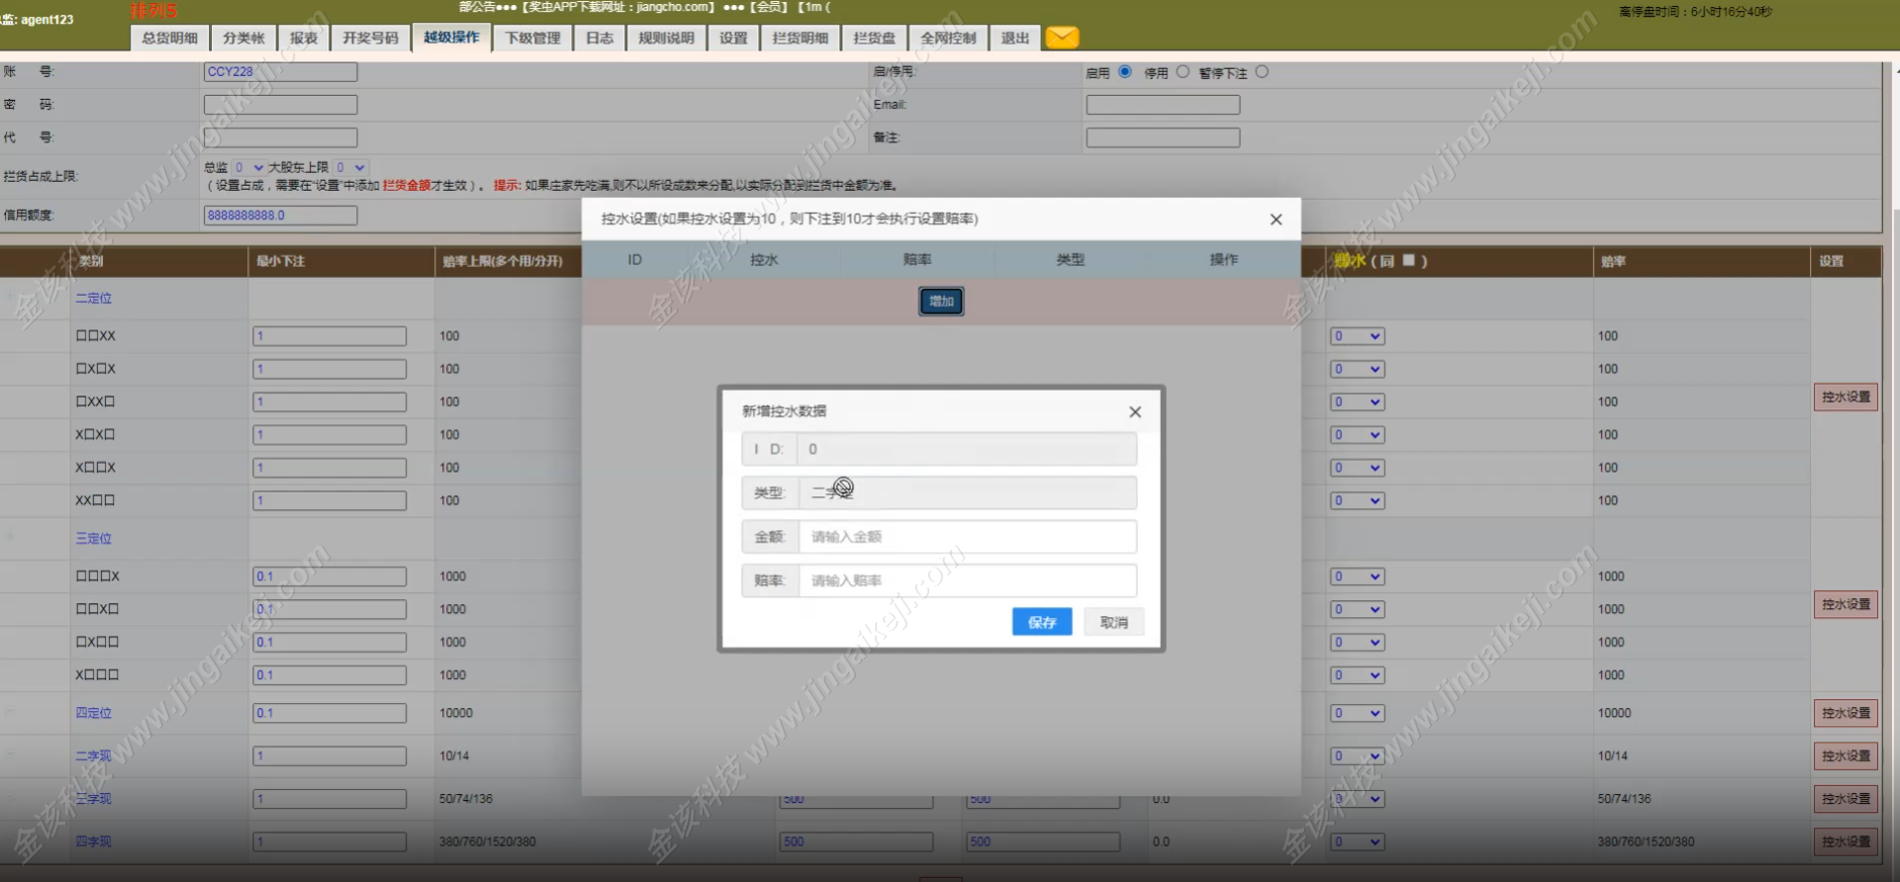Click the 二定位 category link
1900x882 pixels.
point(94,298)
